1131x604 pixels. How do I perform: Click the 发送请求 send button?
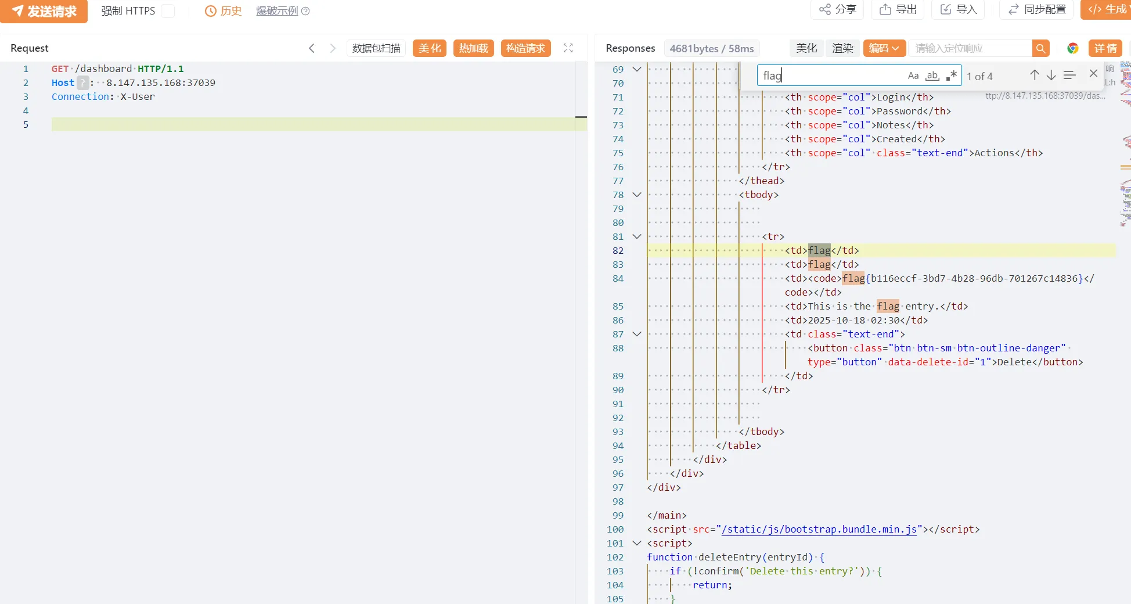[44, 11]
